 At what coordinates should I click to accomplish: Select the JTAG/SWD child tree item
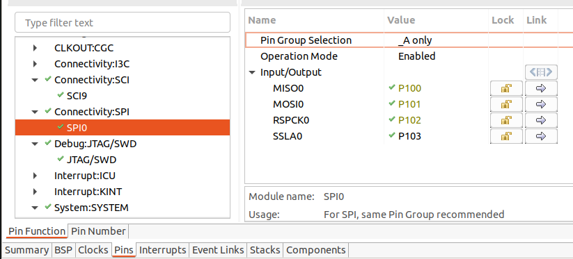click(91, 160)
